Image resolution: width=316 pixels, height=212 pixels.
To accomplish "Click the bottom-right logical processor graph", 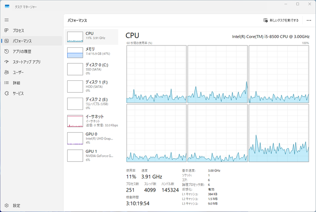I will [278, 133].
